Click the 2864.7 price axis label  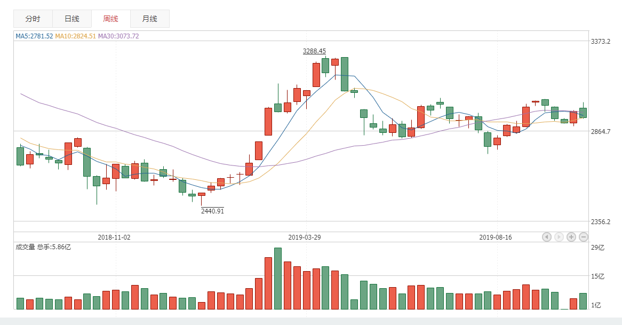point(600,131)
